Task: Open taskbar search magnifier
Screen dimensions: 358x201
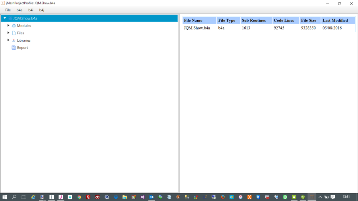Action: tap(14, 197)
